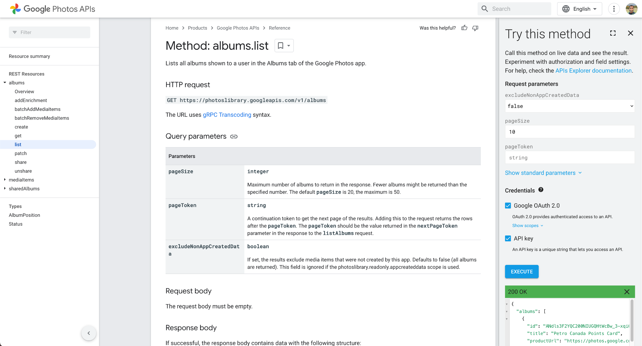
Task: Click the bookmark icon beside method title
Action: 281,46
